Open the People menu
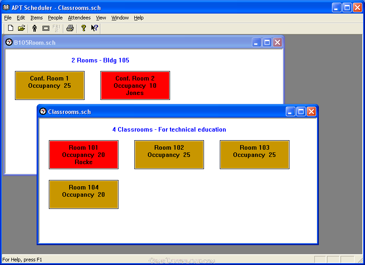Viewport: 365px width, 265px height. click(x=55, y=18)
